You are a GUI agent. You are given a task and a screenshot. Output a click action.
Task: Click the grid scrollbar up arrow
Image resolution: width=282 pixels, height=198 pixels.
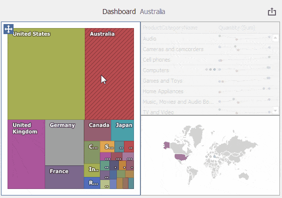tap(275, 38)
